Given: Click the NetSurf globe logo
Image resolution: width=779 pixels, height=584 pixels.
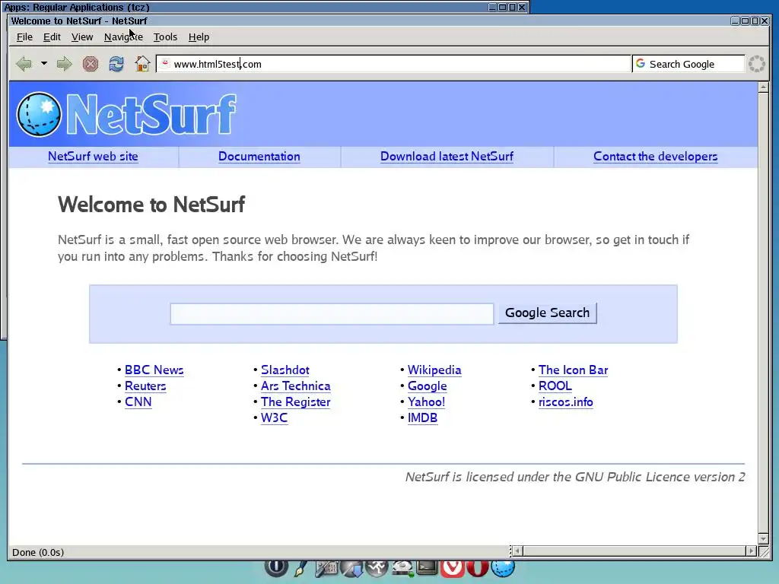Looking at the screenshot, I should 39,114.
